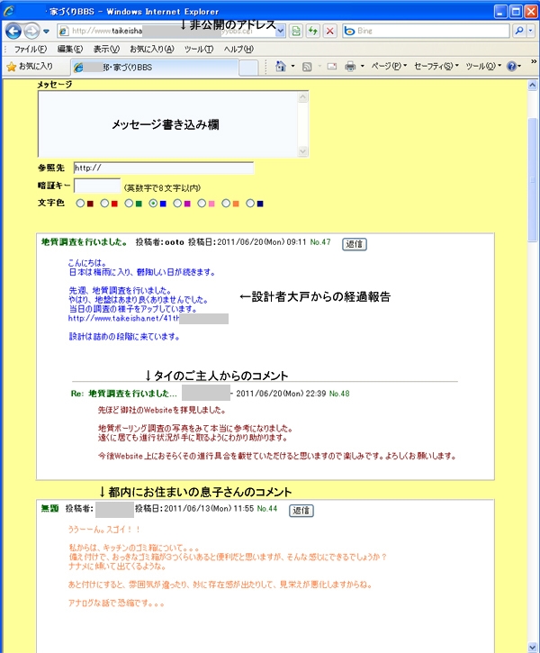Click the Compatibility View icon
Image resolution: width=540 pixels, height=653 pixels.
296,31
